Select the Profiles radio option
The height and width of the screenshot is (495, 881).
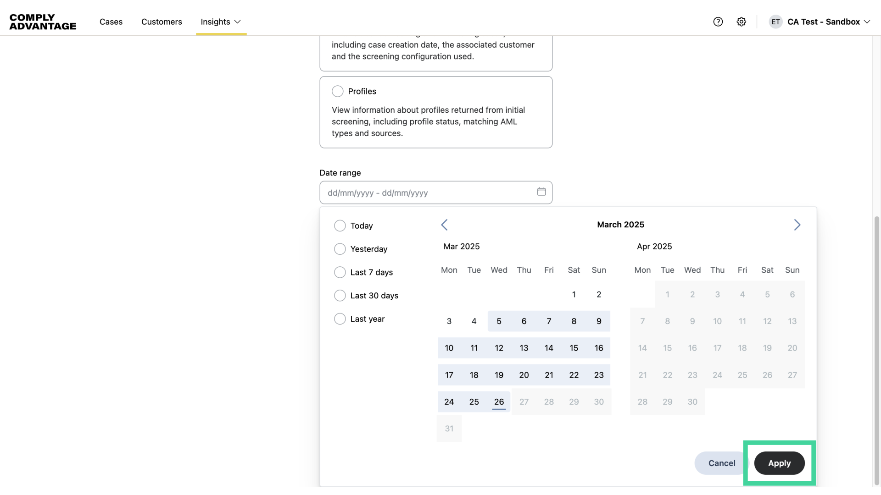pos(338,91)
